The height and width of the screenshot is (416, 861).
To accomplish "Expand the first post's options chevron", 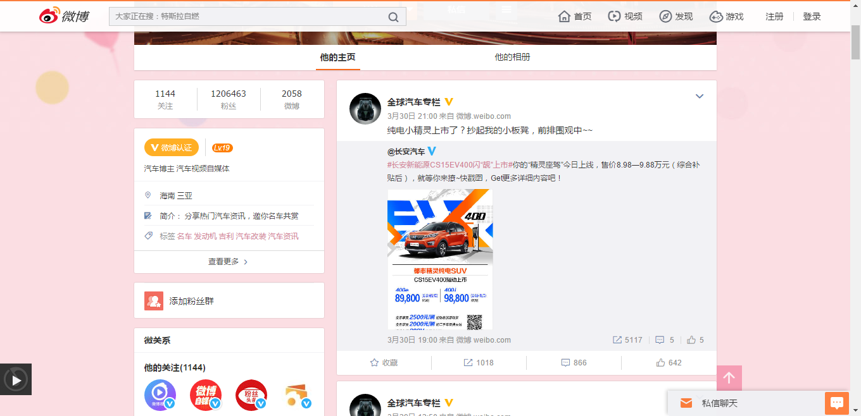I will [700, 97].
